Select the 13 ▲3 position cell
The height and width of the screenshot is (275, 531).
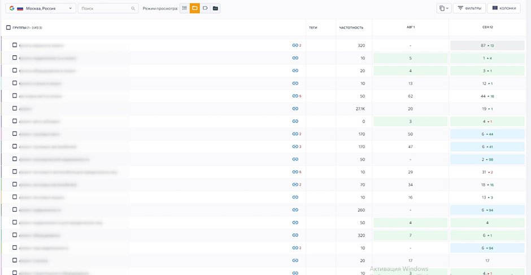(x=488, y=197)
